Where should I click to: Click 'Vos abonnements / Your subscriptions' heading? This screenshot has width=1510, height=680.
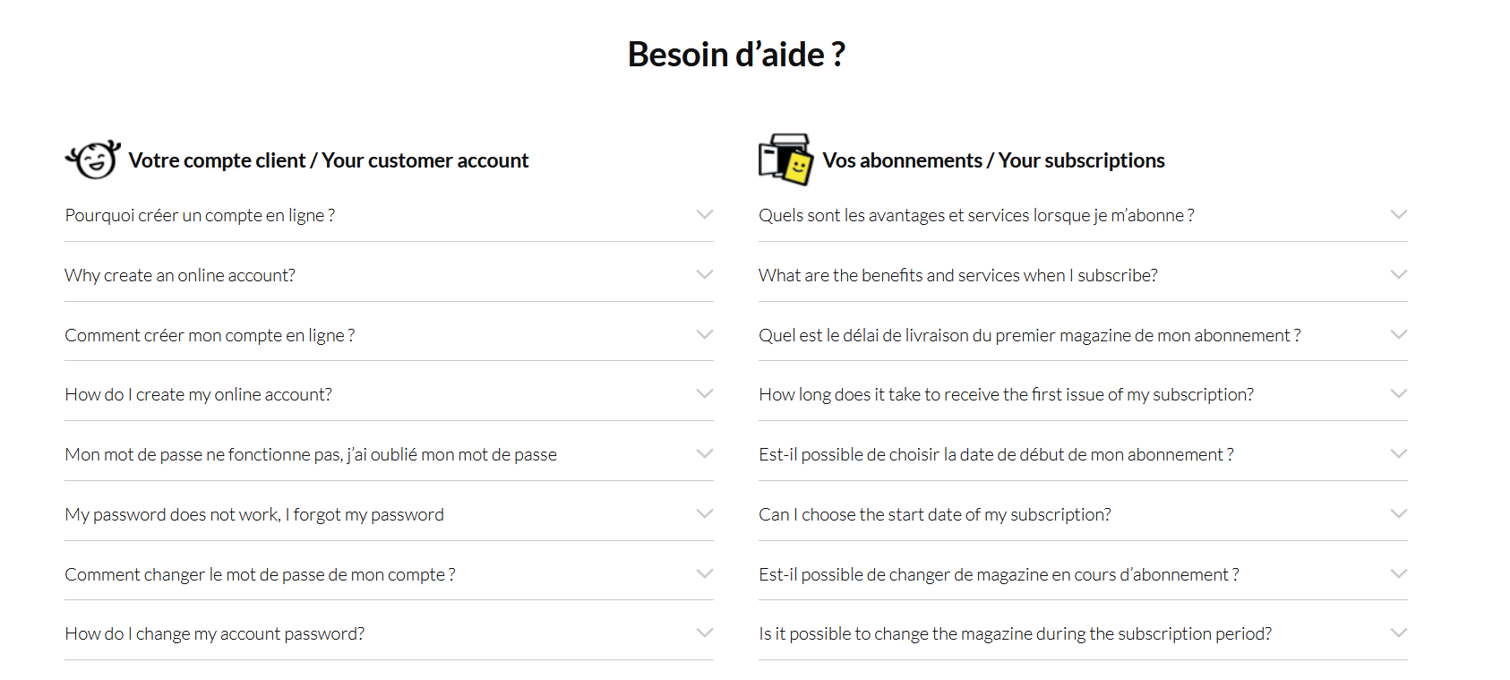[993, 160]
